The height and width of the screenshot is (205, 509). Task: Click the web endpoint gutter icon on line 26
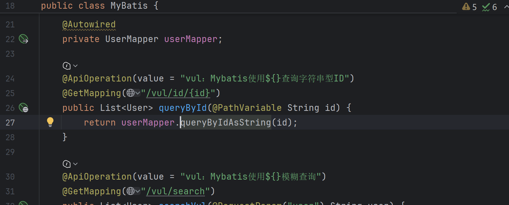[23, 108]
